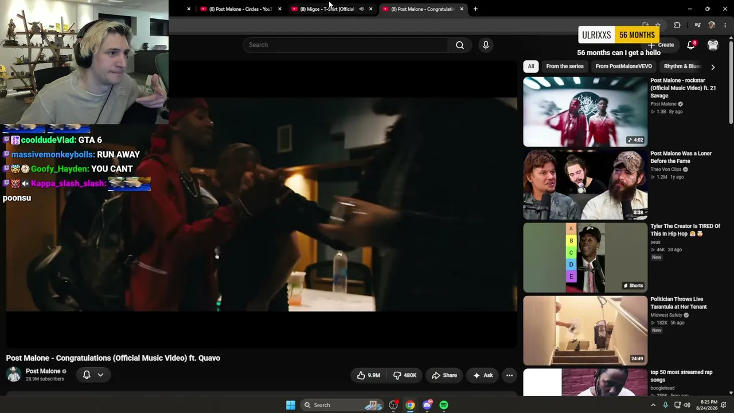Open the tarantula tenant video thumbnail
The width and height of the screenshot is (734, 413).
[x=585, y=330]
